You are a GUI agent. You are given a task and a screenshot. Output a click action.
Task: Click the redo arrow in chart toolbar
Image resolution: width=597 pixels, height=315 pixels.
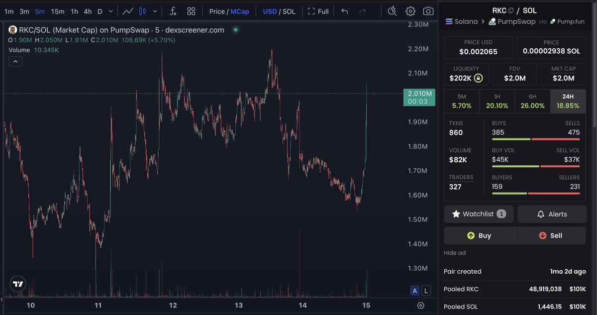coord(363,11)
